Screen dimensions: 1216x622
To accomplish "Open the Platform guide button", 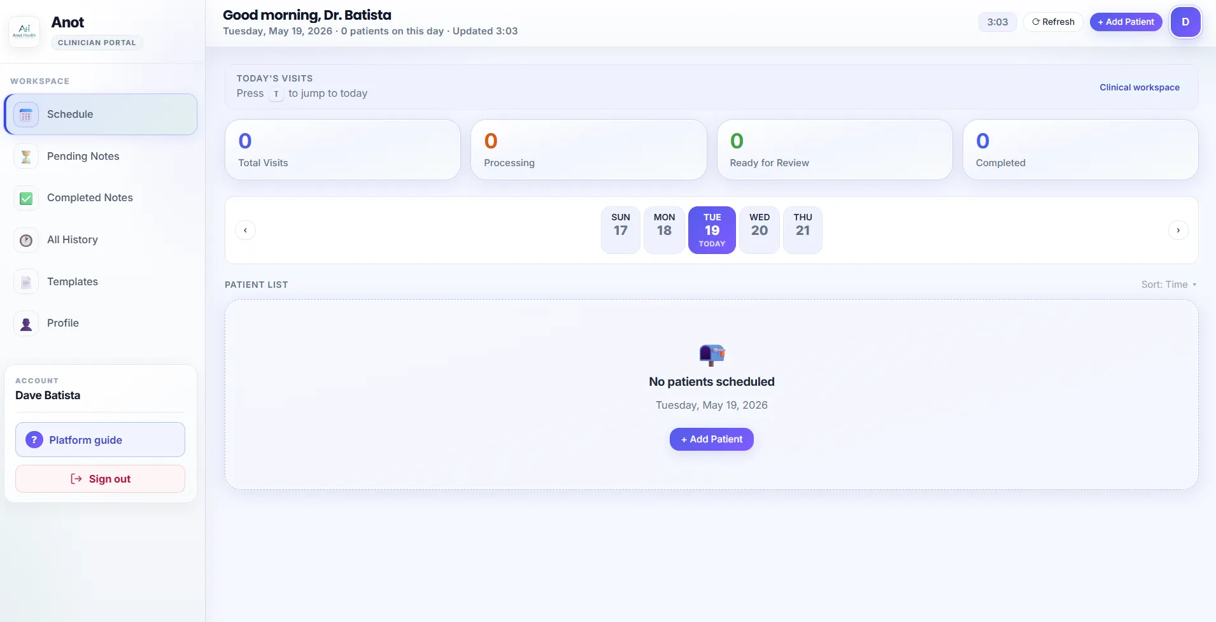I will tap(101, 440).
